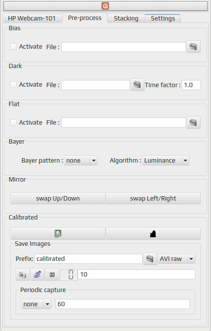Image resolution: width=211 pixels, height=331 pixels.
Task: Show the calibrated histogram icon button
Action: pos(153,234)
